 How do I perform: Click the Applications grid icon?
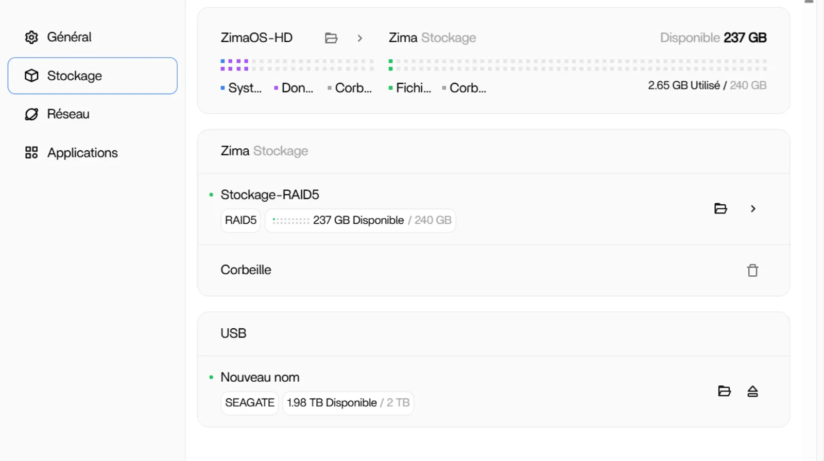click(31, 153)
